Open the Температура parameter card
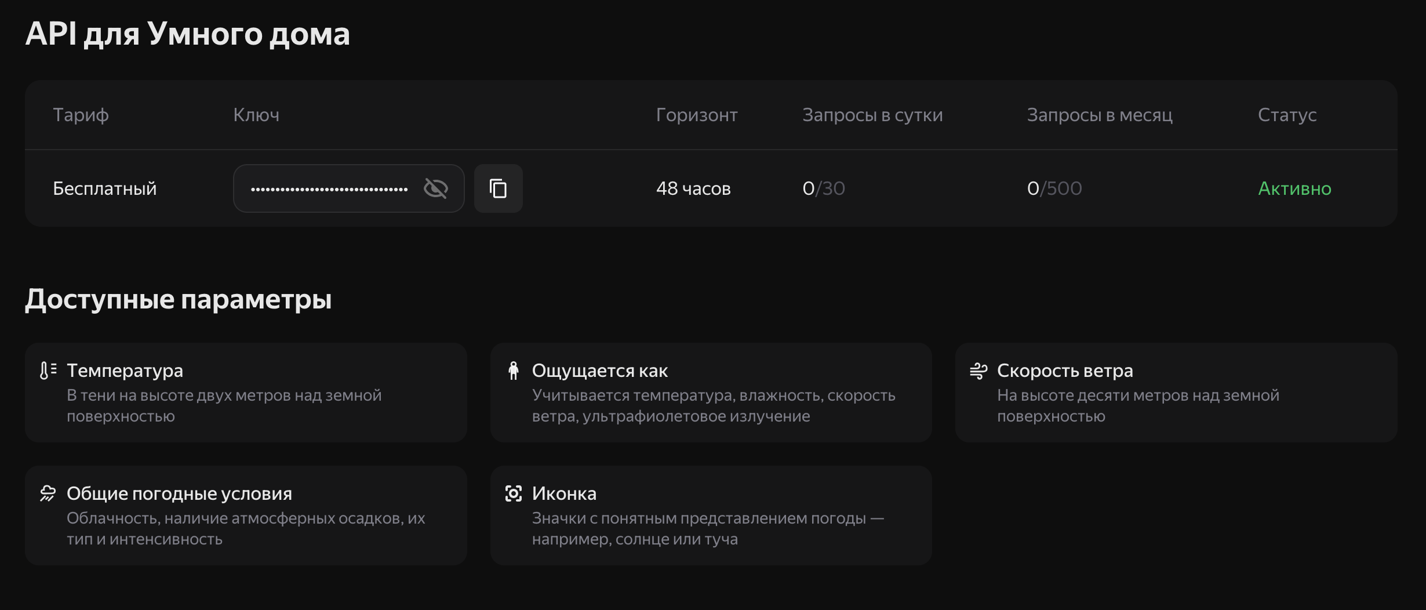This screenshot has height=610, width=1426. pos(246,392)
